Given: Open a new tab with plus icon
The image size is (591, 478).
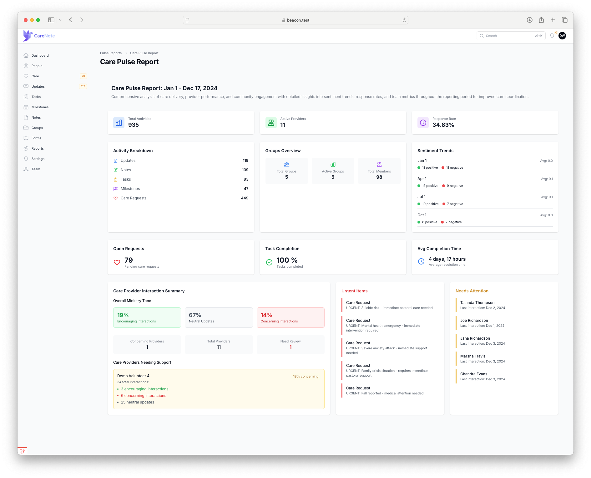Looking at the screenshot, I should click(x=553, y=20).
